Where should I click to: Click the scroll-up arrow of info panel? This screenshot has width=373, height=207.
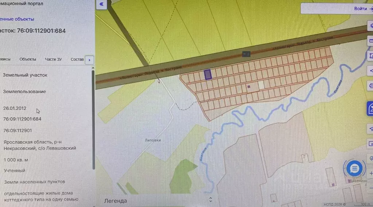(x=93, y=68)
